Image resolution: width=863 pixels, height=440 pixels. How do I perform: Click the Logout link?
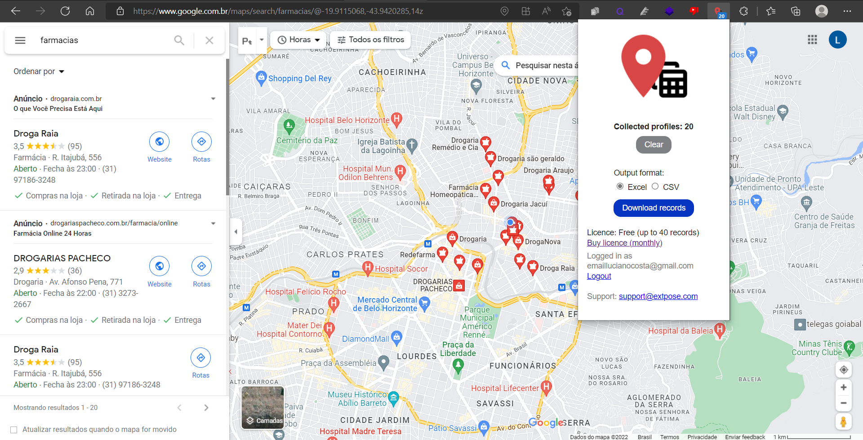pos(599,276)
